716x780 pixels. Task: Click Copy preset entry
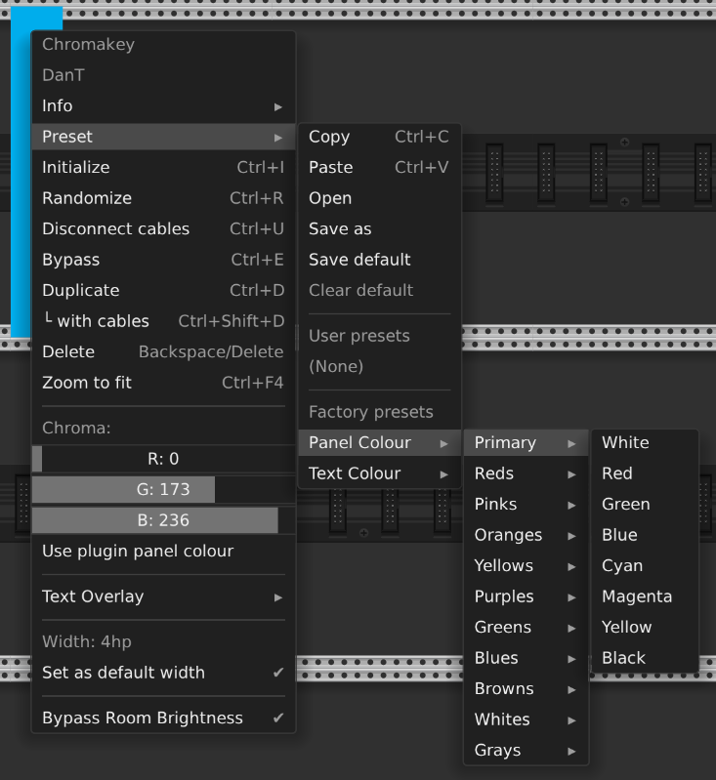coord(378,137)
